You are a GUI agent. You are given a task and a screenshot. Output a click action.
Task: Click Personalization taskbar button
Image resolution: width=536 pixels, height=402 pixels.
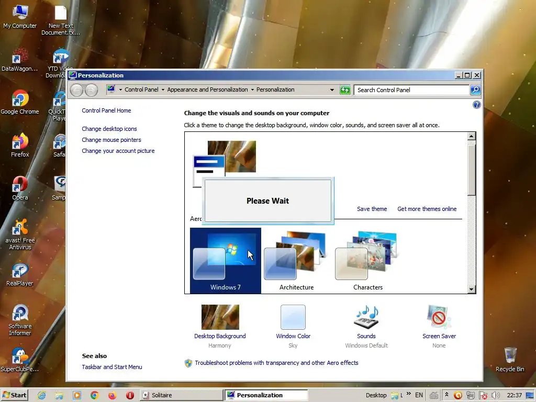point(266,396)
